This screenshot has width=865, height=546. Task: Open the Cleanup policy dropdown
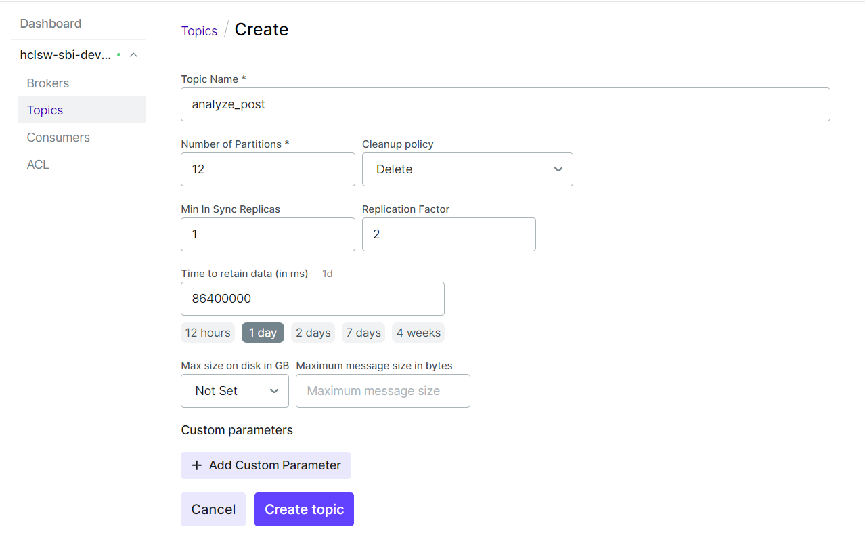[467, 169]
